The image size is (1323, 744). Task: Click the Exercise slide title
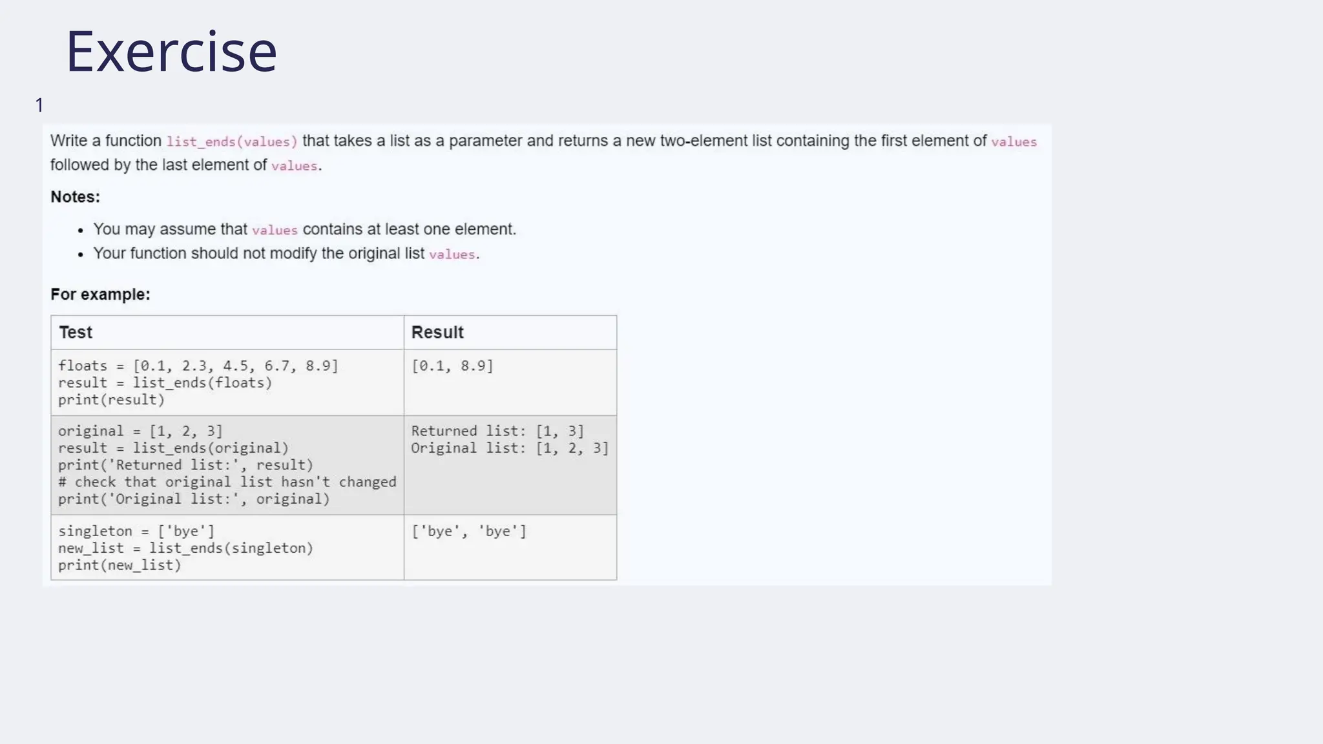click(x=171, y=52)
